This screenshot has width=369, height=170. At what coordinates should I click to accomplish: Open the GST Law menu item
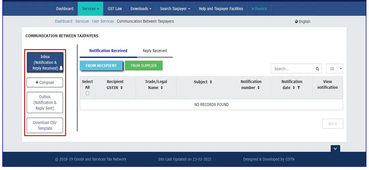(x=115, y=9)
